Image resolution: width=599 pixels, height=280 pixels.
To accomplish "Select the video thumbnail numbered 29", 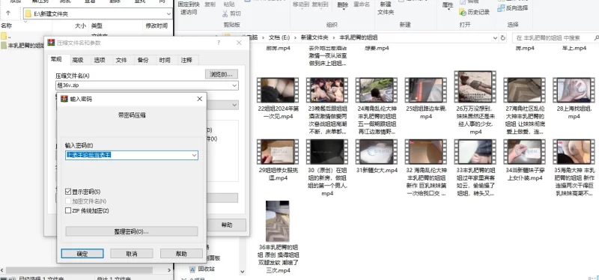I will click(x=278, y=152).
